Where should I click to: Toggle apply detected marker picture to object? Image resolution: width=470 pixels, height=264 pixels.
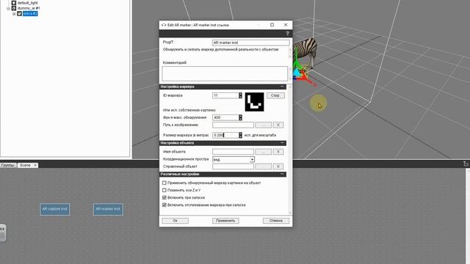tap(164, 183)
